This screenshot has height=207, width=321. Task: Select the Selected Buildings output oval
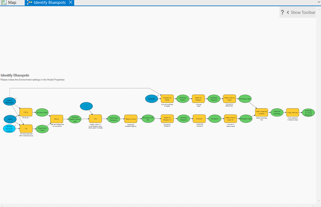(277, 112)
